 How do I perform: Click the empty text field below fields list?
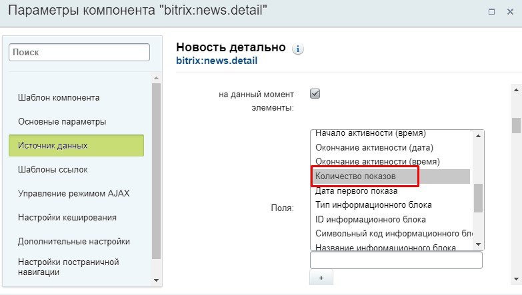click(396, 260)
